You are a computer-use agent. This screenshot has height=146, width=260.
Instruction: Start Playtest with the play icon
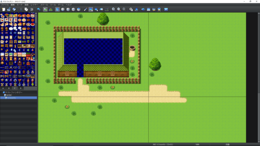(166, 9)
